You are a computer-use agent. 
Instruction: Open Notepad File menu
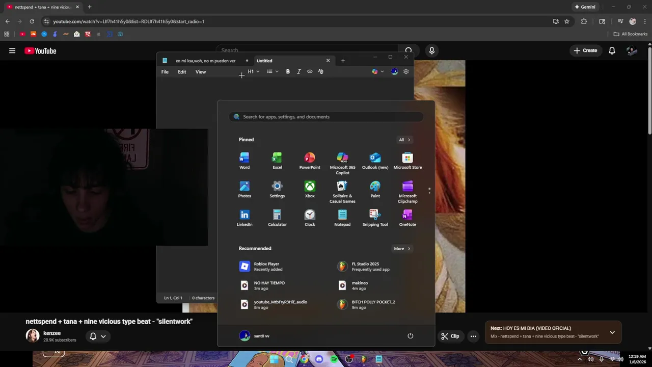[x=165, y=72]
